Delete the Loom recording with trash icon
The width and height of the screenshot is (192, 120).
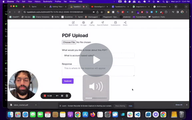click(x=67, y=96)
